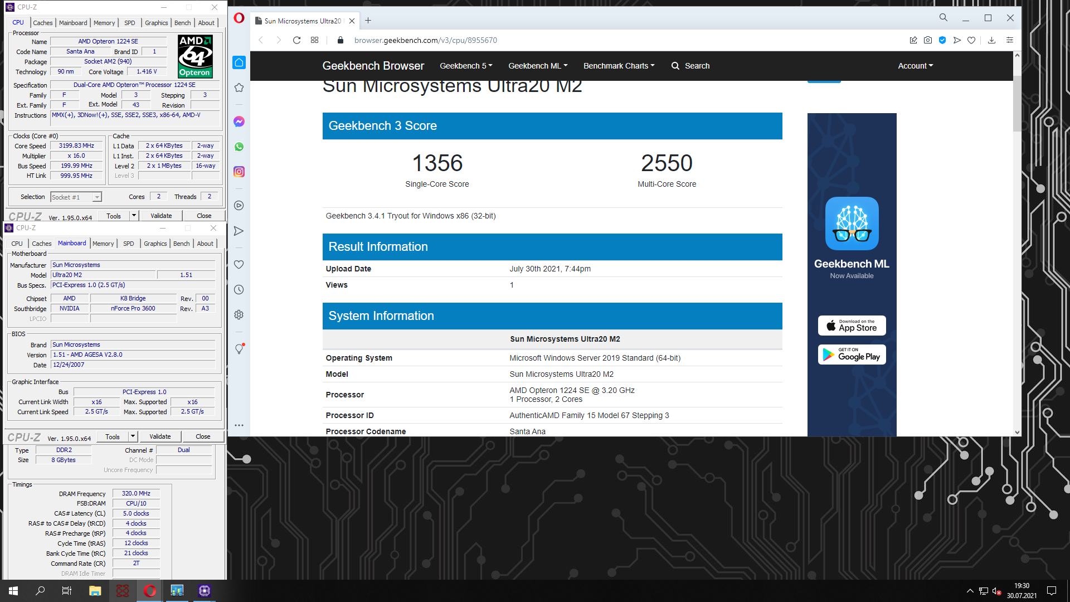
Task: Click Validate in top CPU-Z window
Action: [161, 216]
